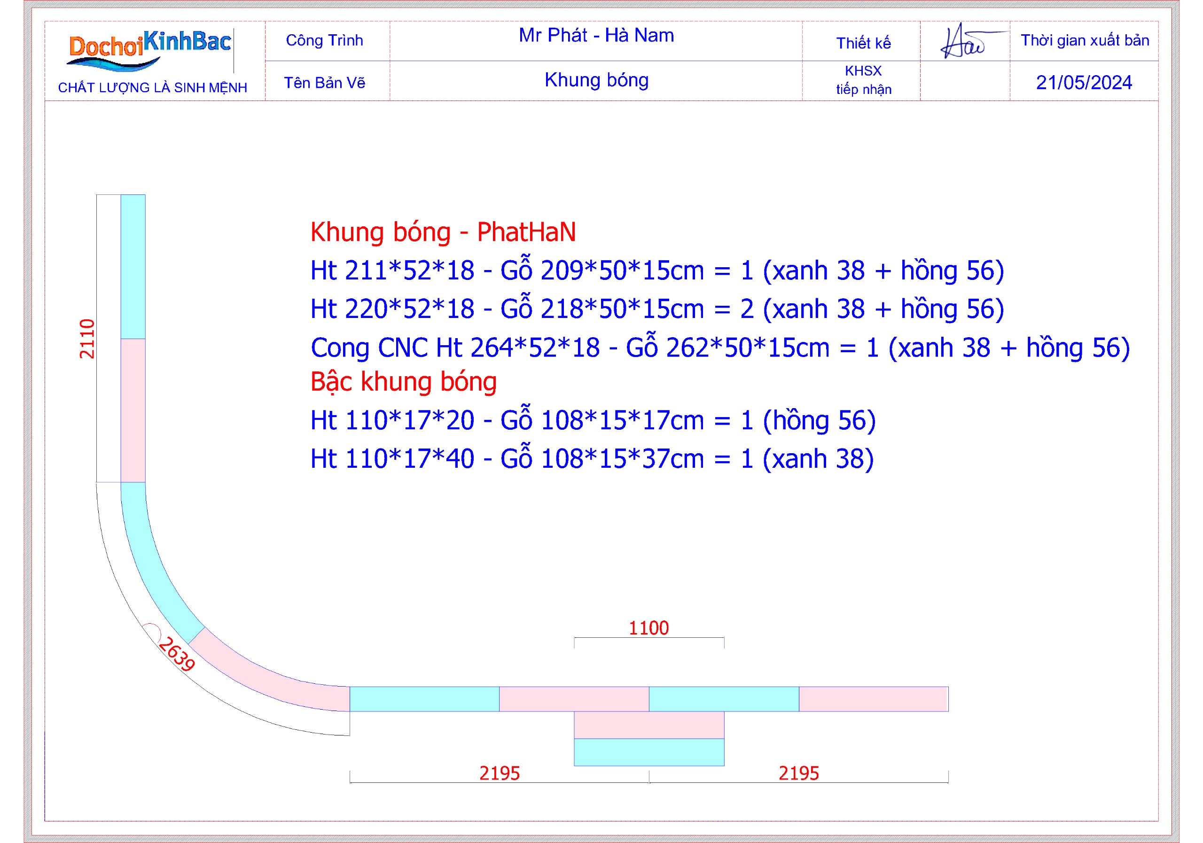Image resolution: width=1203 pixels, height=843 pixels.
Task: Click the 'Khung bóng - PhatHaN' heading
Action: click(x=443, y=232)
